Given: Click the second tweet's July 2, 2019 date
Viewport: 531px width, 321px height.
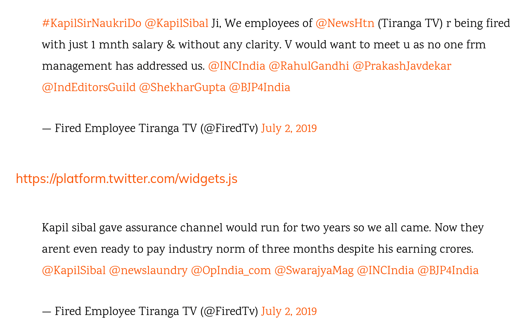Looking at the screenshot, I should (289, 312).
